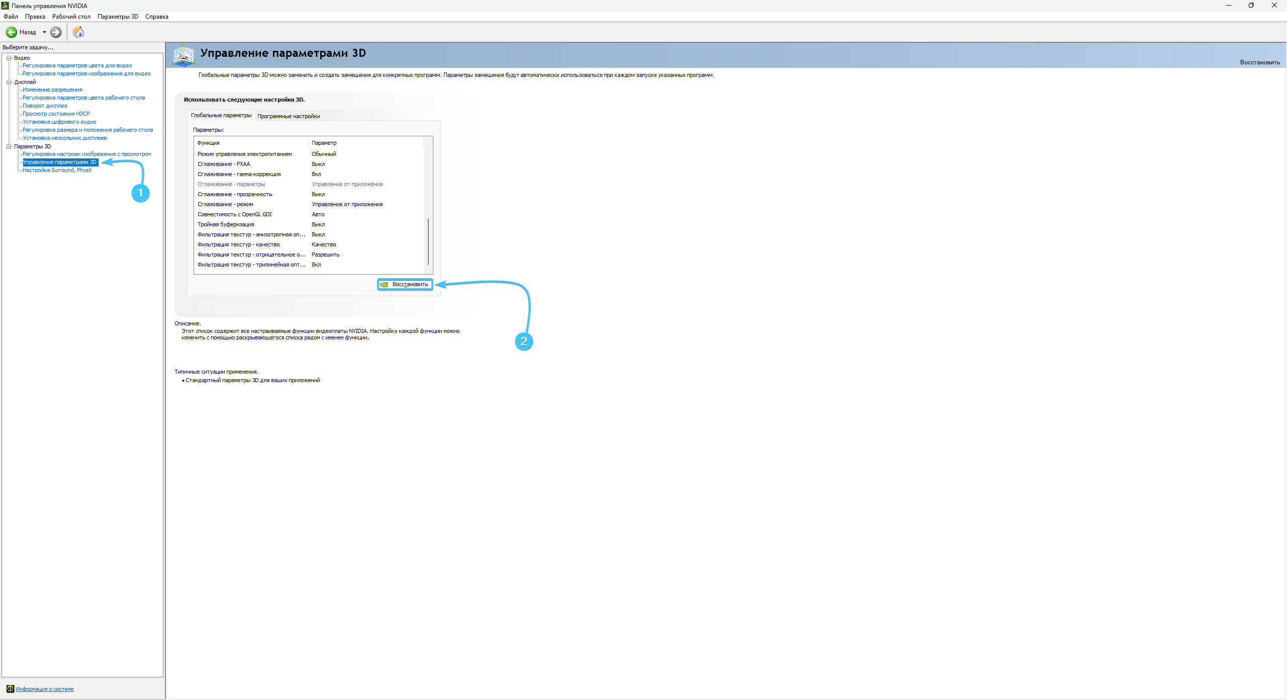Switch to the Программные настройки tab
This screenshot has height=700, width=1287.
pyautogui.click(x=289, y=116)
